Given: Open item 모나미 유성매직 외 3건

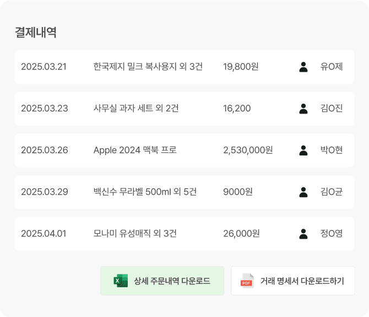Looking at the screenshot, I should click(135, 233).
